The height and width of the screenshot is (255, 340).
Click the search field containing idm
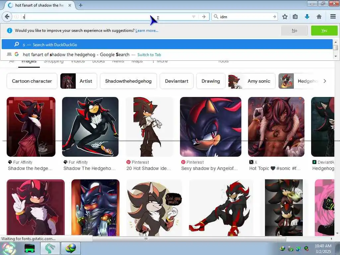[245, 17]
